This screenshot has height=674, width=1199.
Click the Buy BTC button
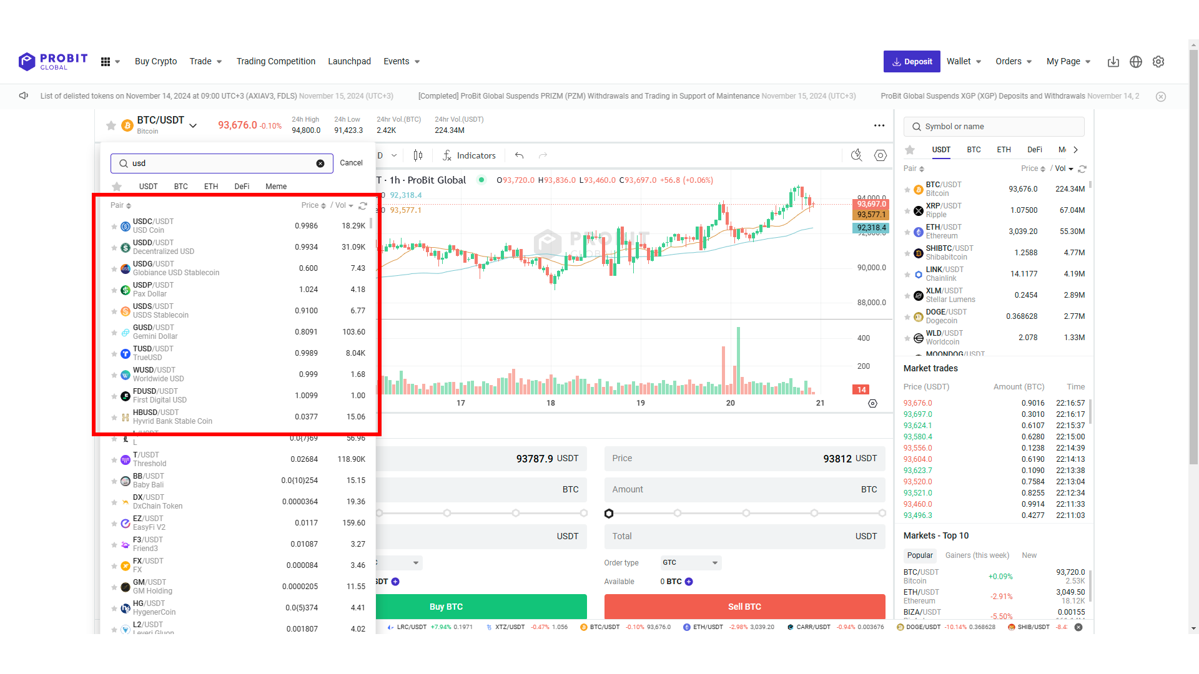[481, 607]
